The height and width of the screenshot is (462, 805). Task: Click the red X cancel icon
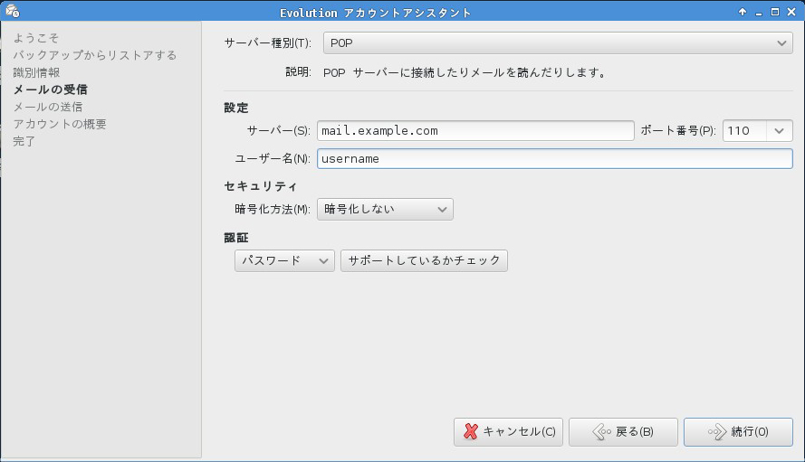(x=470, y=432)
